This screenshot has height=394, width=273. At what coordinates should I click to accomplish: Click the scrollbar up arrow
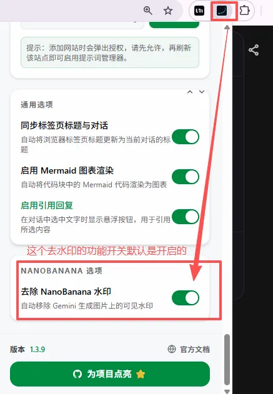pos(227,27)
